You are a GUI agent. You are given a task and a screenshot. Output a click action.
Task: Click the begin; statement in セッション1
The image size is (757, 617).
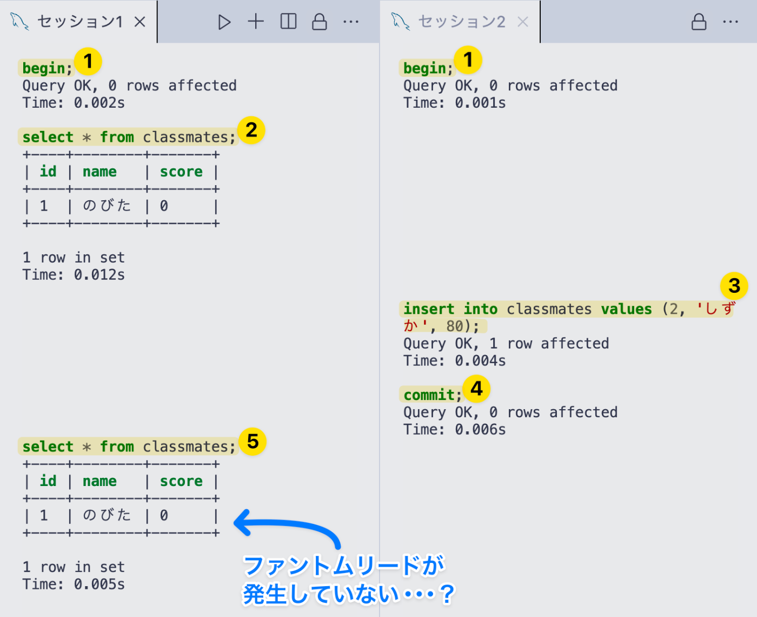(x=47, y=68)
